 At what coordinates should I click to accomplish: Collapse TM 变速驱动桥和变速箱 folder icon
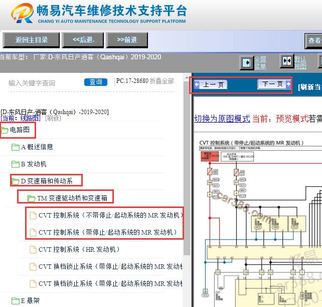[31, 198]
